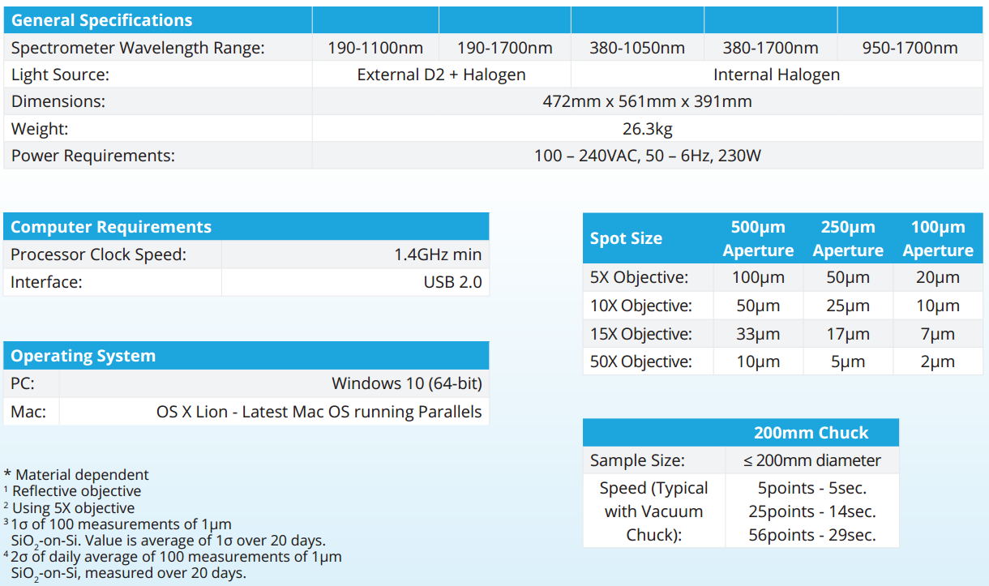This screenshot has height=586, width=989.
Task: Select the 190-1100nm wavelength range cell
Action: tap(375, 48)
